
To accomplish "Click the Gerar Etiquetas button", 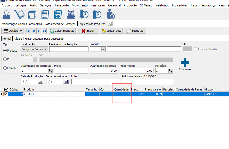I will 62,31.
